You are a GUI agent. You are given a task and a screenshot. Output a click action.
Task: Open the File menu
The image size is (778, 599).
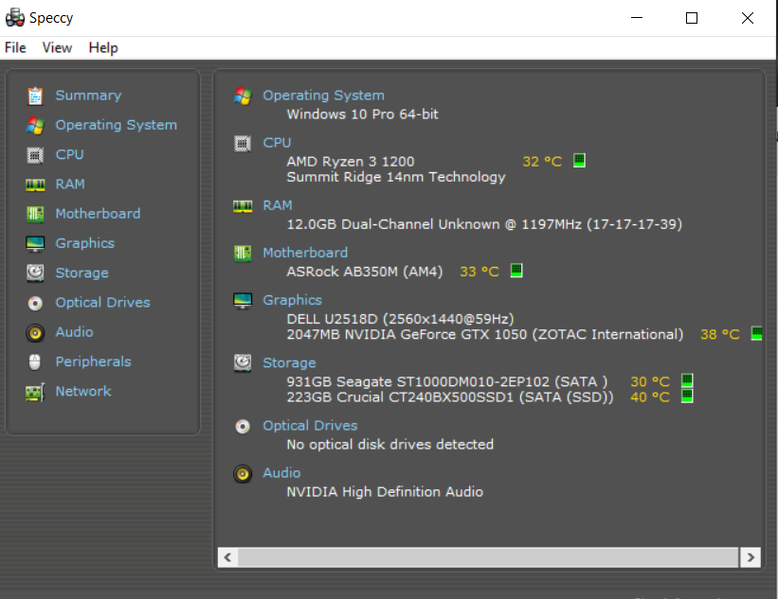(15, 47)
